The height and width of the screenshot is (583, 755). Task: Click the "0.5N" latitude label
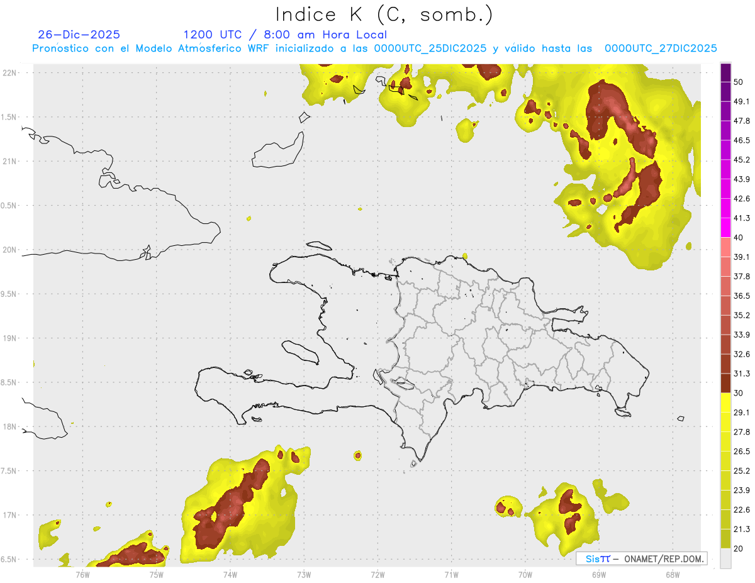tap(9, 205)
